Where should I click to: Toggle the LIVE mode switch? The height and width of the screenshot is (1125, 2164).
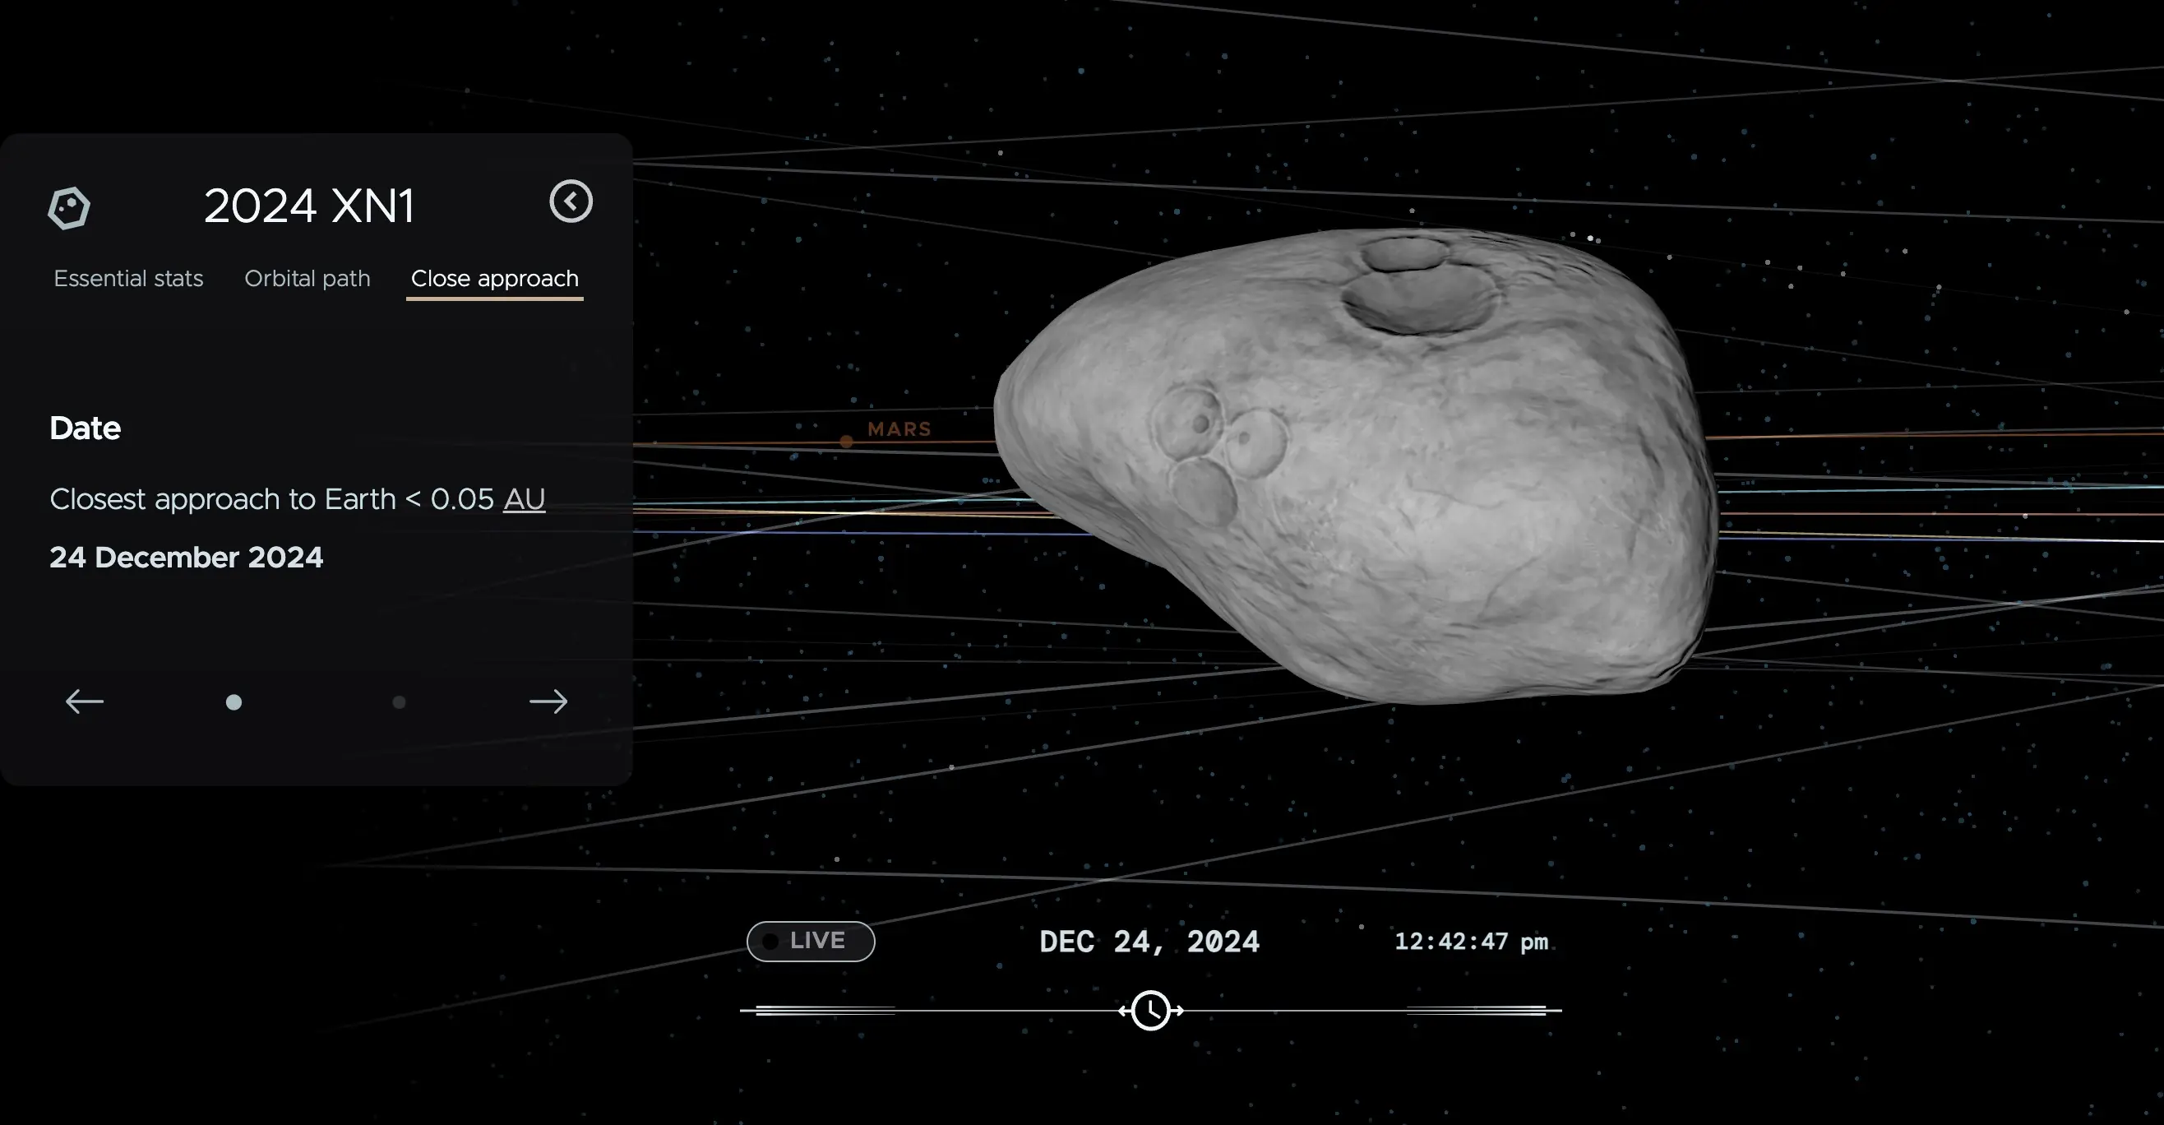pyautogui.click(x=811, y=941)
